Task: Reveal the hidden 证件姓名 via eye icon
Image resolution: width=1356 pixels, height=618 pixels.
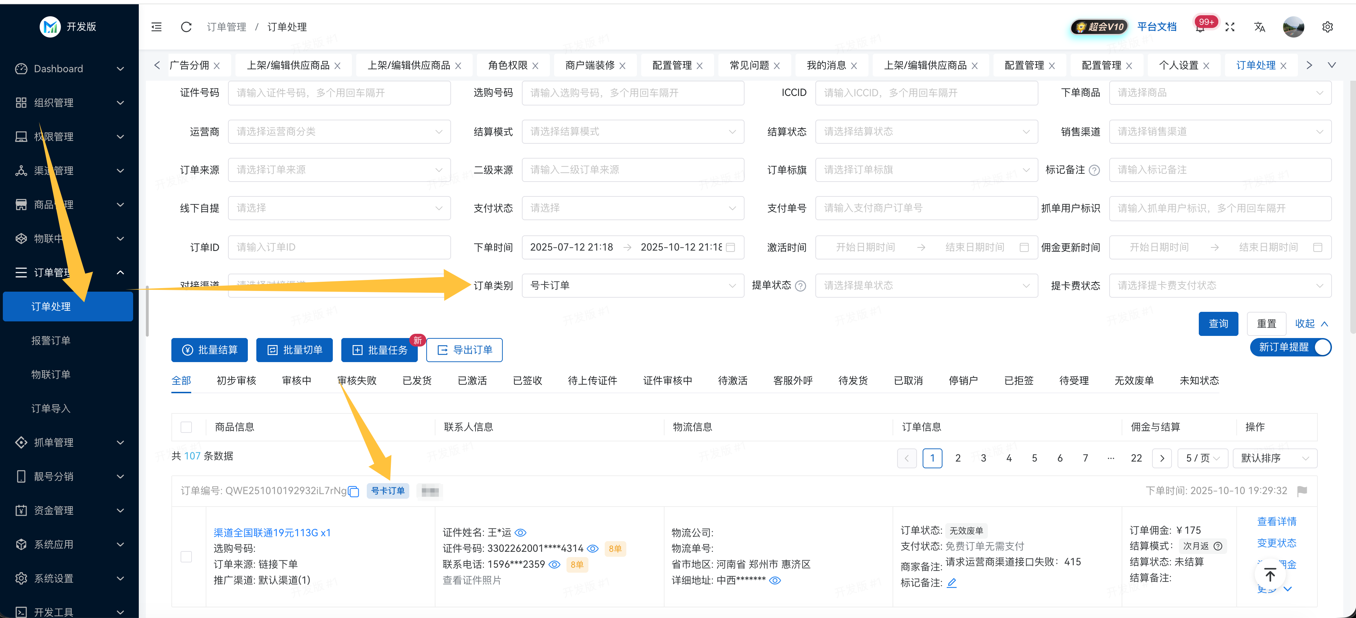Action: coord(520,533)
